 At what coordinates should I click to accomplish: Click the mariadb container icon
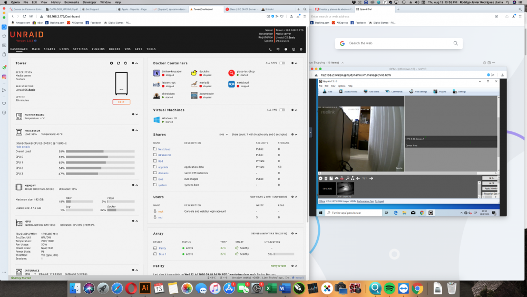coord(194,84)
